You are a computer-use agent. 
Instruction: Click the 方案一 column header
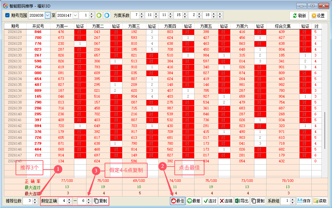(62, 26)
